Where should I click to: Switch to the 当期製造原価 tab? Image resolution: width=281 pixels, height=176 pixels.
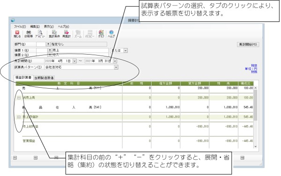44,78
